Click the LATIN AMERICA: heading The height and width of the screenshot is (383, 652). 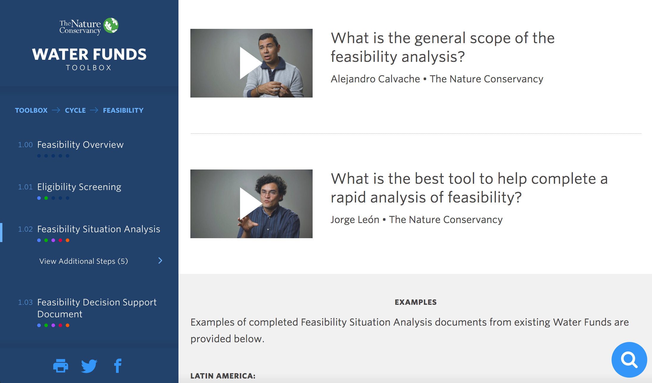[x=223, y=376]
